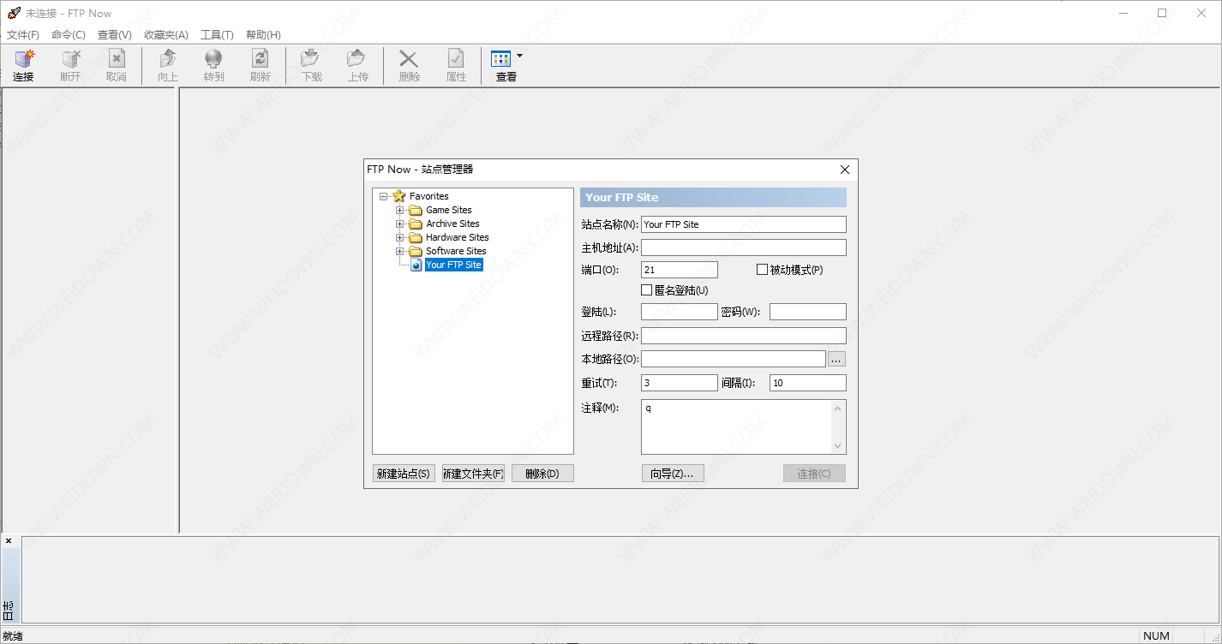This screenshot has height=644, width=1222.
Task: Click the View (查看) toolbar icon
Action: coord(501,58)
